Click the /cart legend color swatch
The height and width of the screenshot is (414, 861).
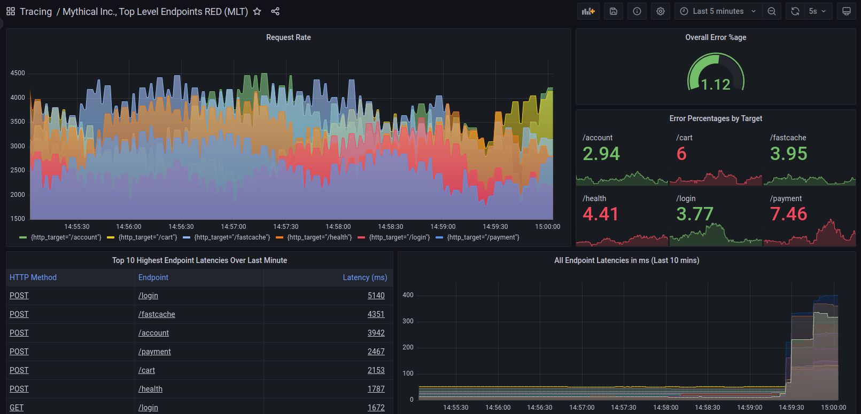(x=111, y=237)
